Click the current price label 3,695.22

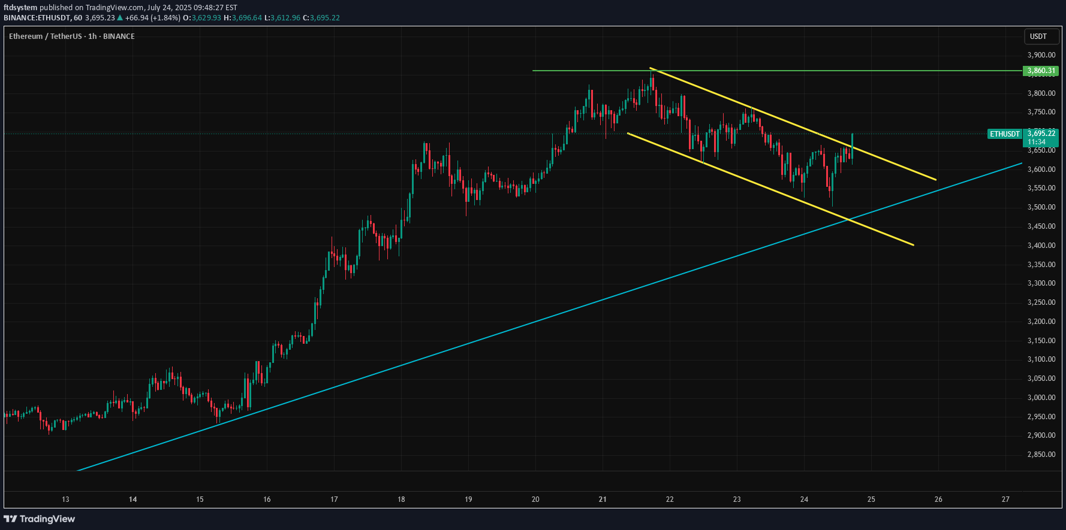click(1041, 134)
